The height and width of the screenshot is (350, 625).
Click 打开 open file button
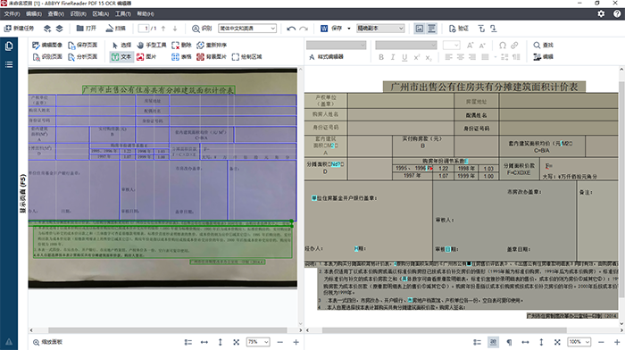(x=87, y=29)
